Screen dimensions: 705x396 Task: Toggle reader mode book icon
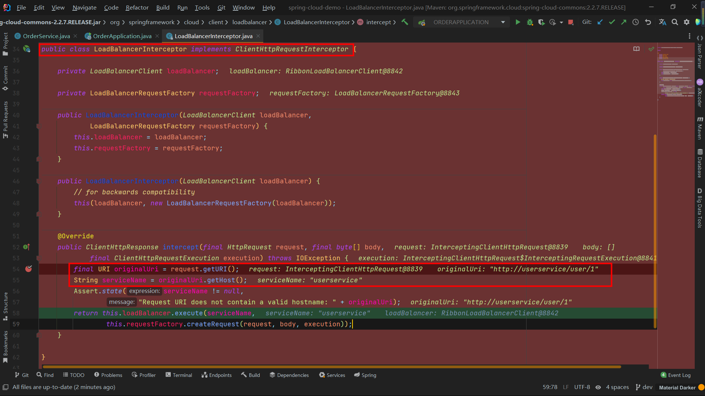(x=636, y=49)
